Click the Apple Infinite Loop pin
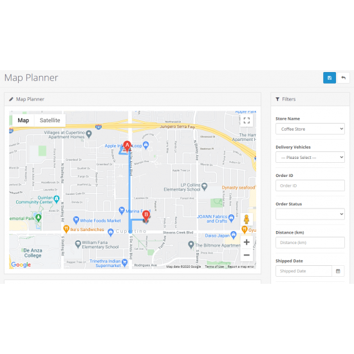354x354 pixels. tap(146, 145)
